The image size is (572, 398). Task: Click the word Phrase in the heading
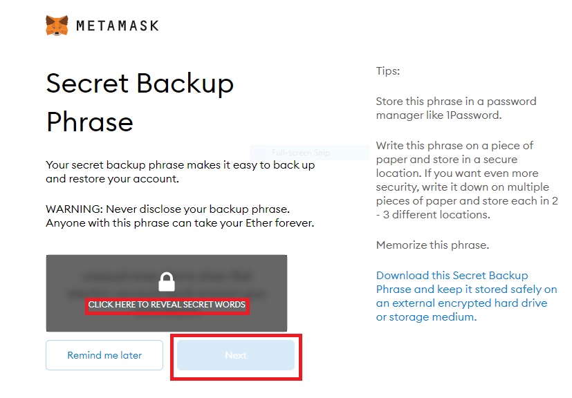(x=90, y=122)
